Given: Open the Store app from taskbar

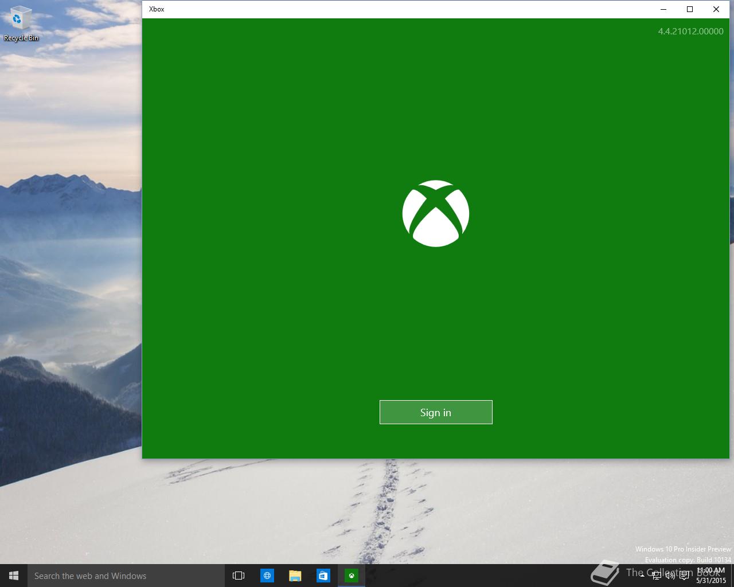Looking at the screenshot, I should [x=323, y=576].
